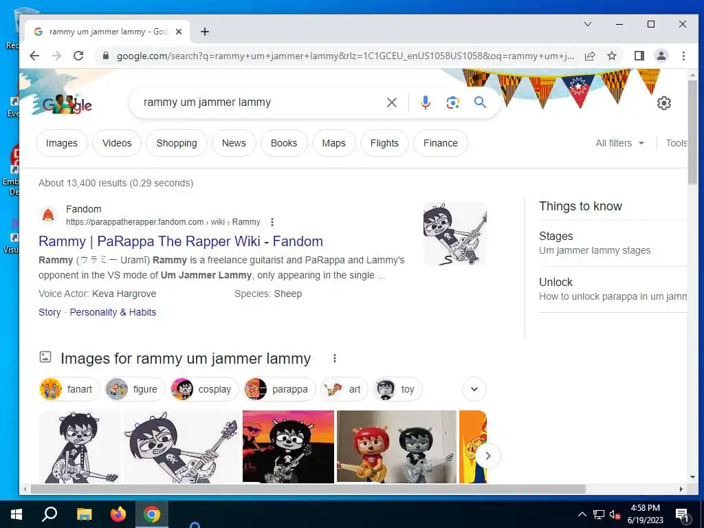Filter images by toy chip
The image size is (704, 528).
tap(397, 389)
